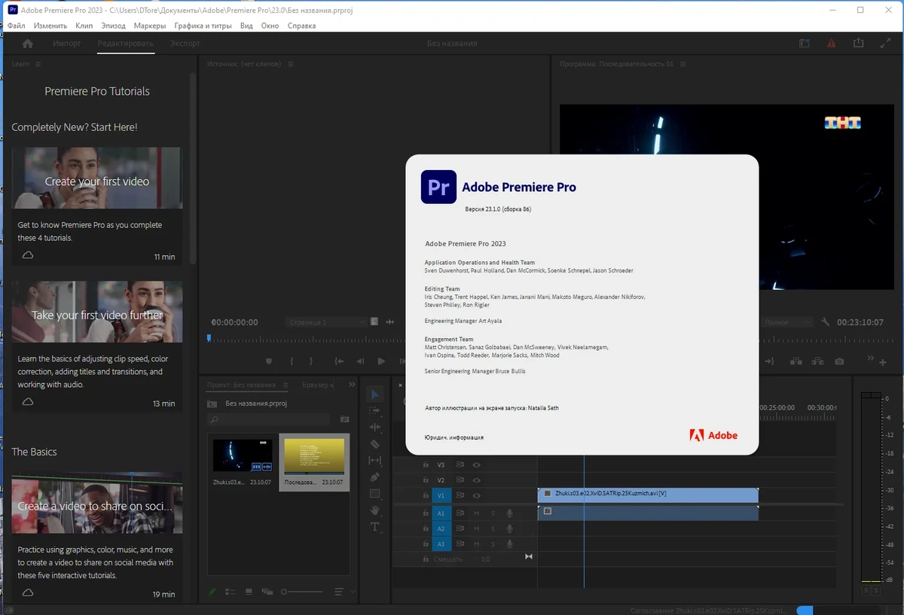Select the Rectangle tool
904x615 pixels.
pos(374,494)
